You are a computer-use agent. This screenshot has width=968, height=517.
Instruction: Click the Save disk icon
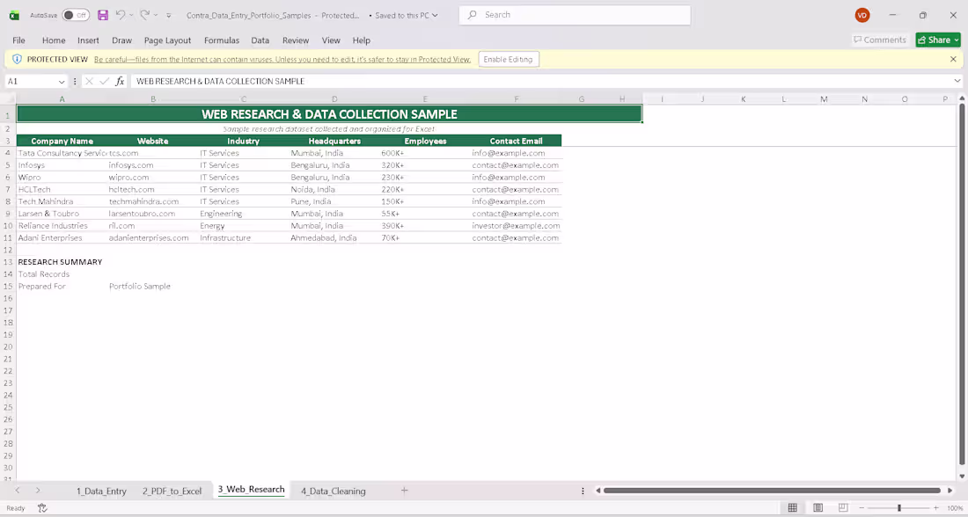point(103,15)
